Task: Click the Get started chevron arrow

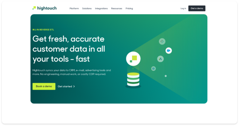Action: click(x=74, y=86)
